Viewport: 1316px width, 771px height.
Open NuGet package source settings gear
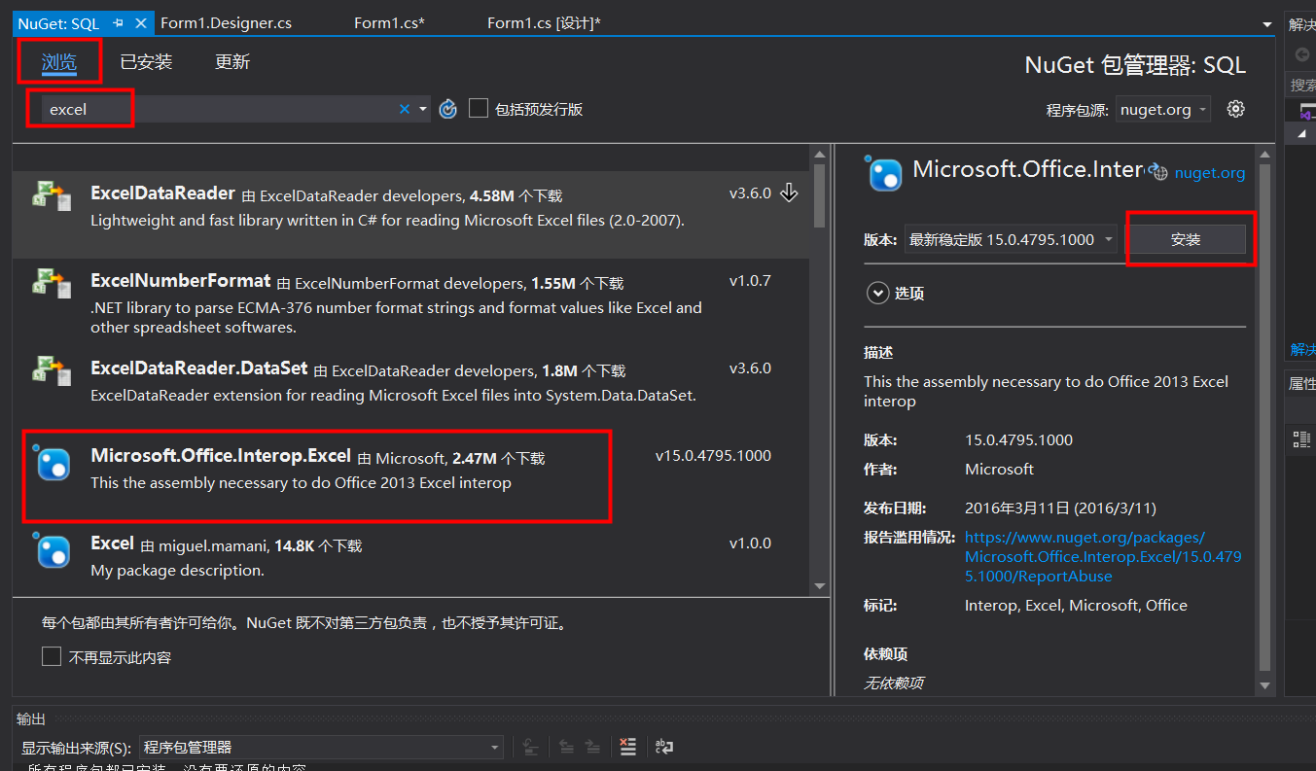(x=1235, y=109)
